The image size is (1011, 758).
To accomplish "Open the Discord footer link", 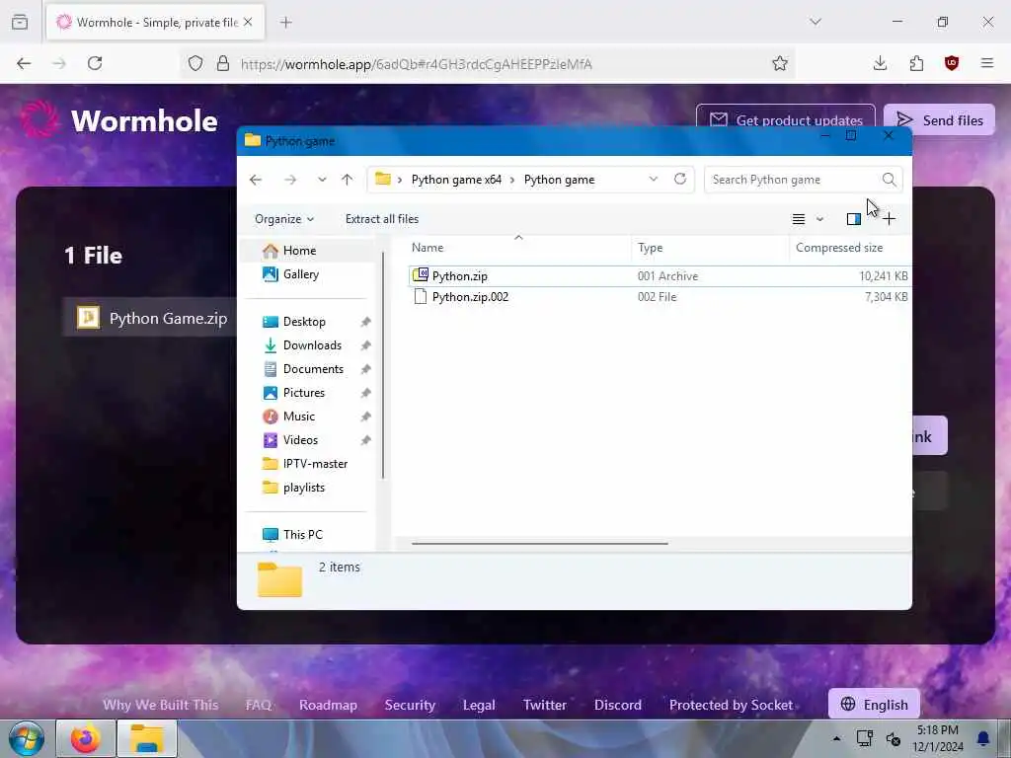I will pyautogui.click(x=618, y=705).
